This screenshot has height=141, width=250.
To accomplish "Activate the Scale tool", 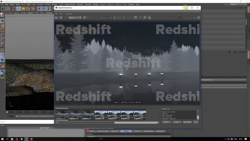I will (x=23, y=9).
